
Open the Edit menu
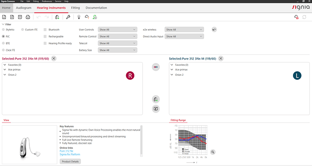point(28,1)
